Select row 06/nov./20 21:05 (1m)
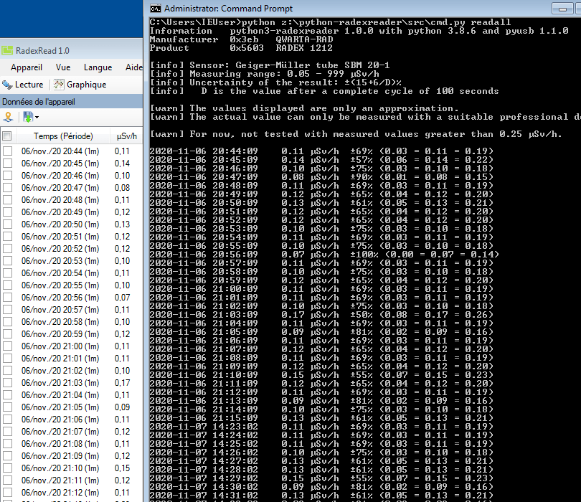The image size is (581, 502). (x=71, y=407)
